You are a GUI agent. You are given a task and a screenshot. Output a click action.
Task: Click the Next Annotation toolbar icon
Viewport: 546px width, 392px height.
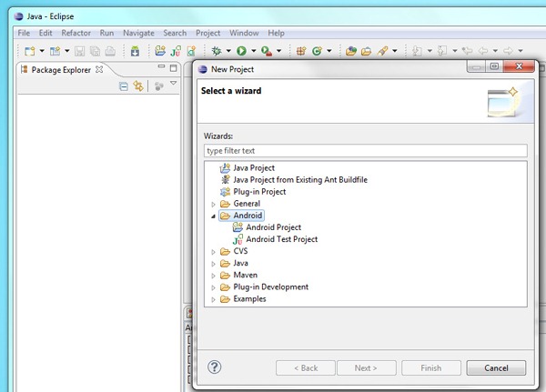tap(417, 51)
